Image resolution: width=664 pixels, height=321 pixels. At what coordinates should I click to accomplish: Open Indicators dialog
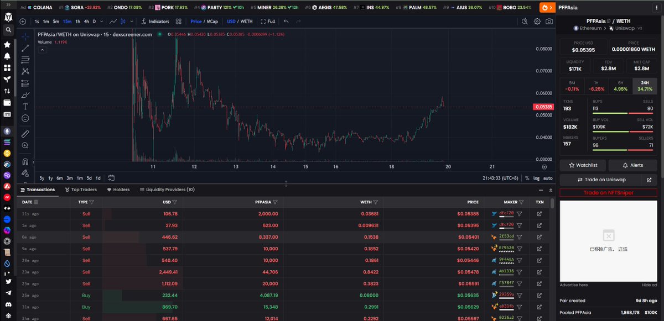pos(155,22)
